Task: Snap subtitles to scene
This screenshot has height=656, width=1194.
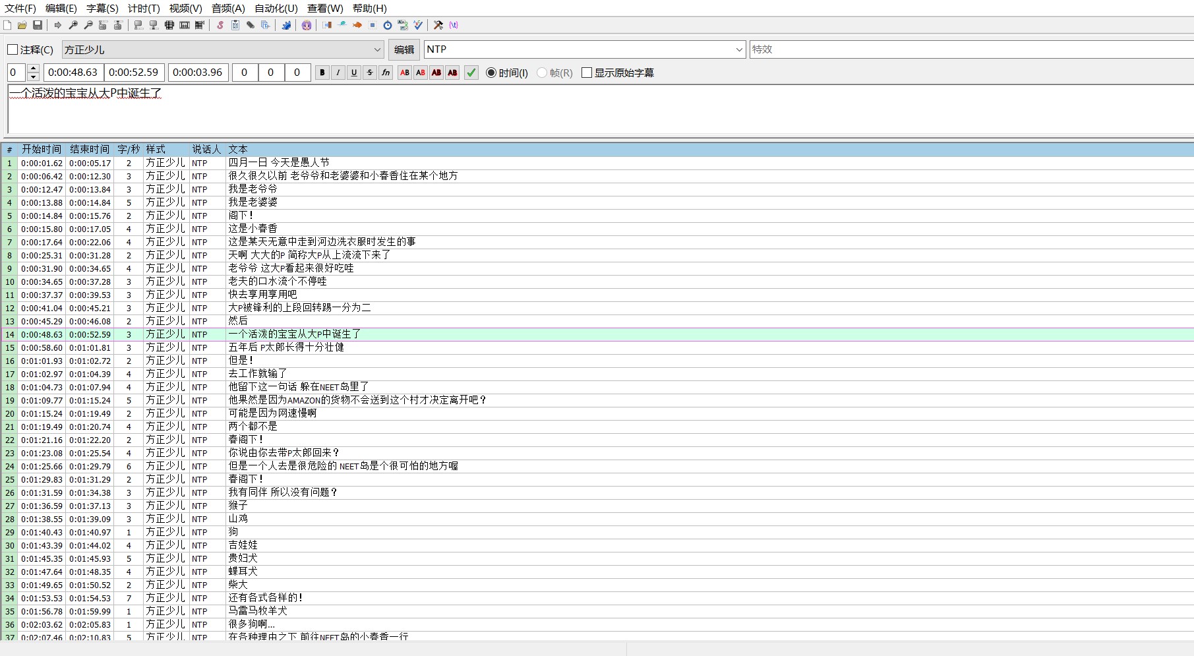Action: [x=185, y=25]
